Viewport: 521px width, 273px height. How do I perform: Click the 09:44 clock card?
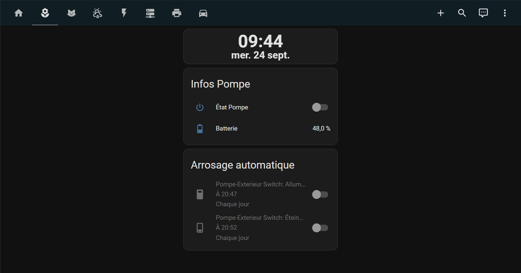[260, 47]
